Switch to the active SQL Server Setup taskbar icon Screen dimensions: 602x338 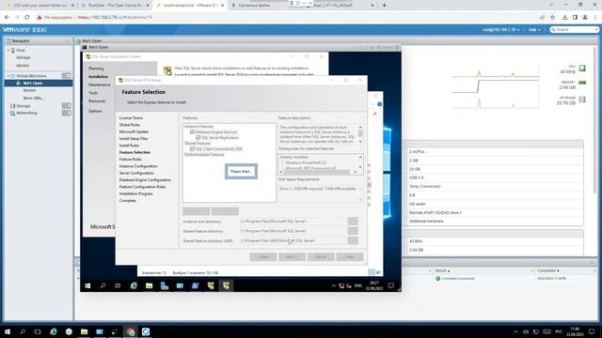click(x=226, y=285)
